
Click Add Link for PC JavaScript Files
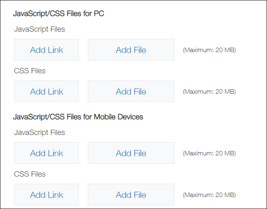(47, 50)
